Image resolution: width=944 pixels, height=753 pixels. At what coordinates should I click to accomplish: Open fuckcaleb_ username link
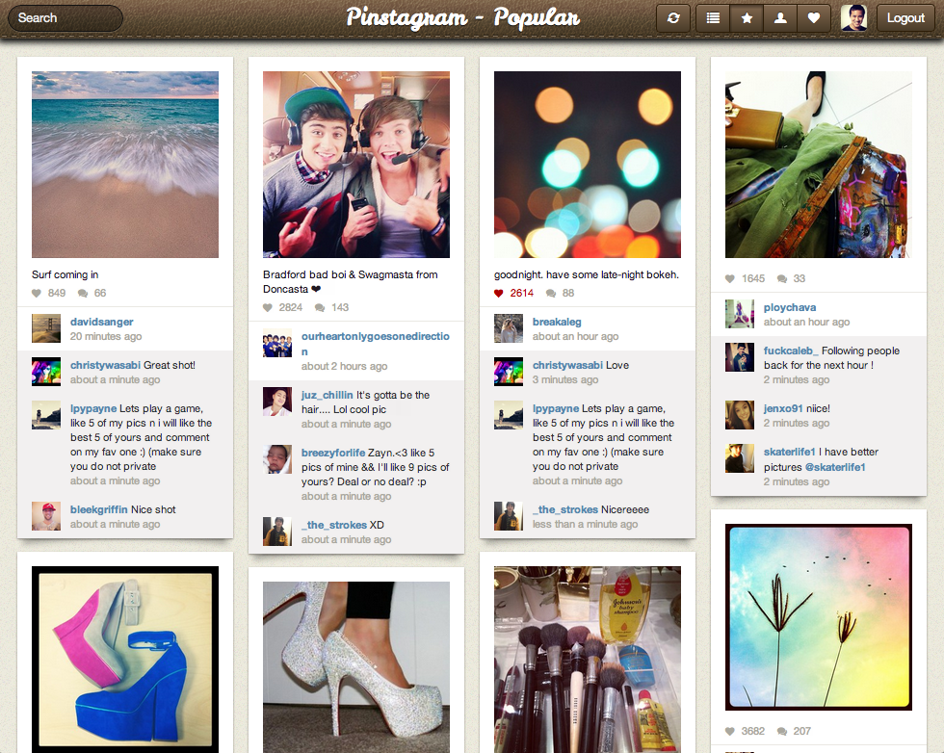(791, 351)
